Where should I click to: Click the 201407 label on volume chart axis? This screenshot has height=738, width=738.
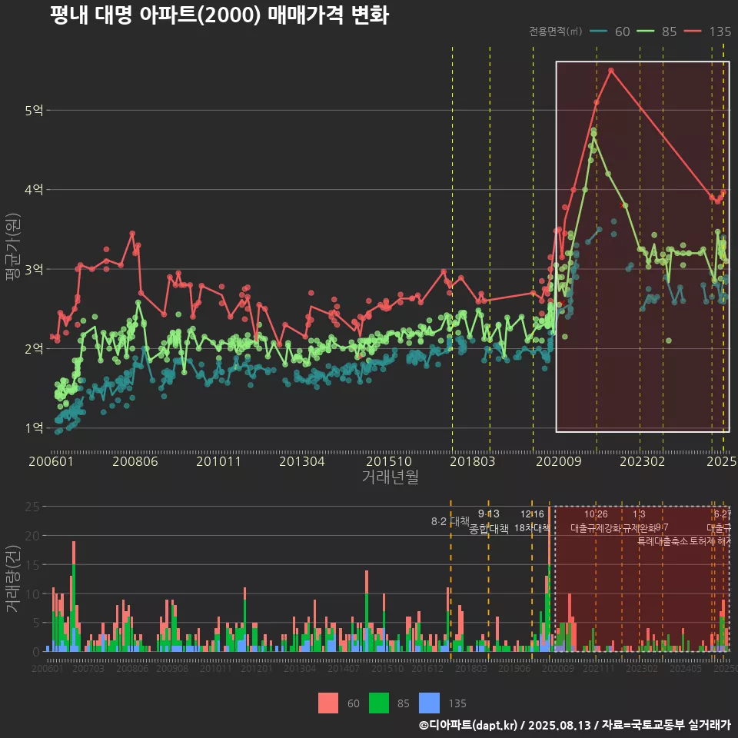[x=344, y=668]
